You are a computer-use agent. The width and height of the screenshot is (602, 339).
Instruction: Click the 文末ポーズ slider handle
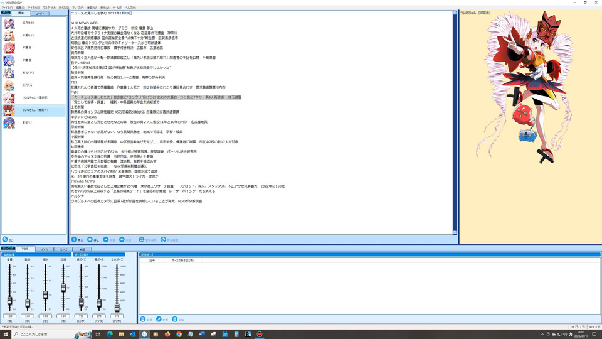[x=117, y=307]
